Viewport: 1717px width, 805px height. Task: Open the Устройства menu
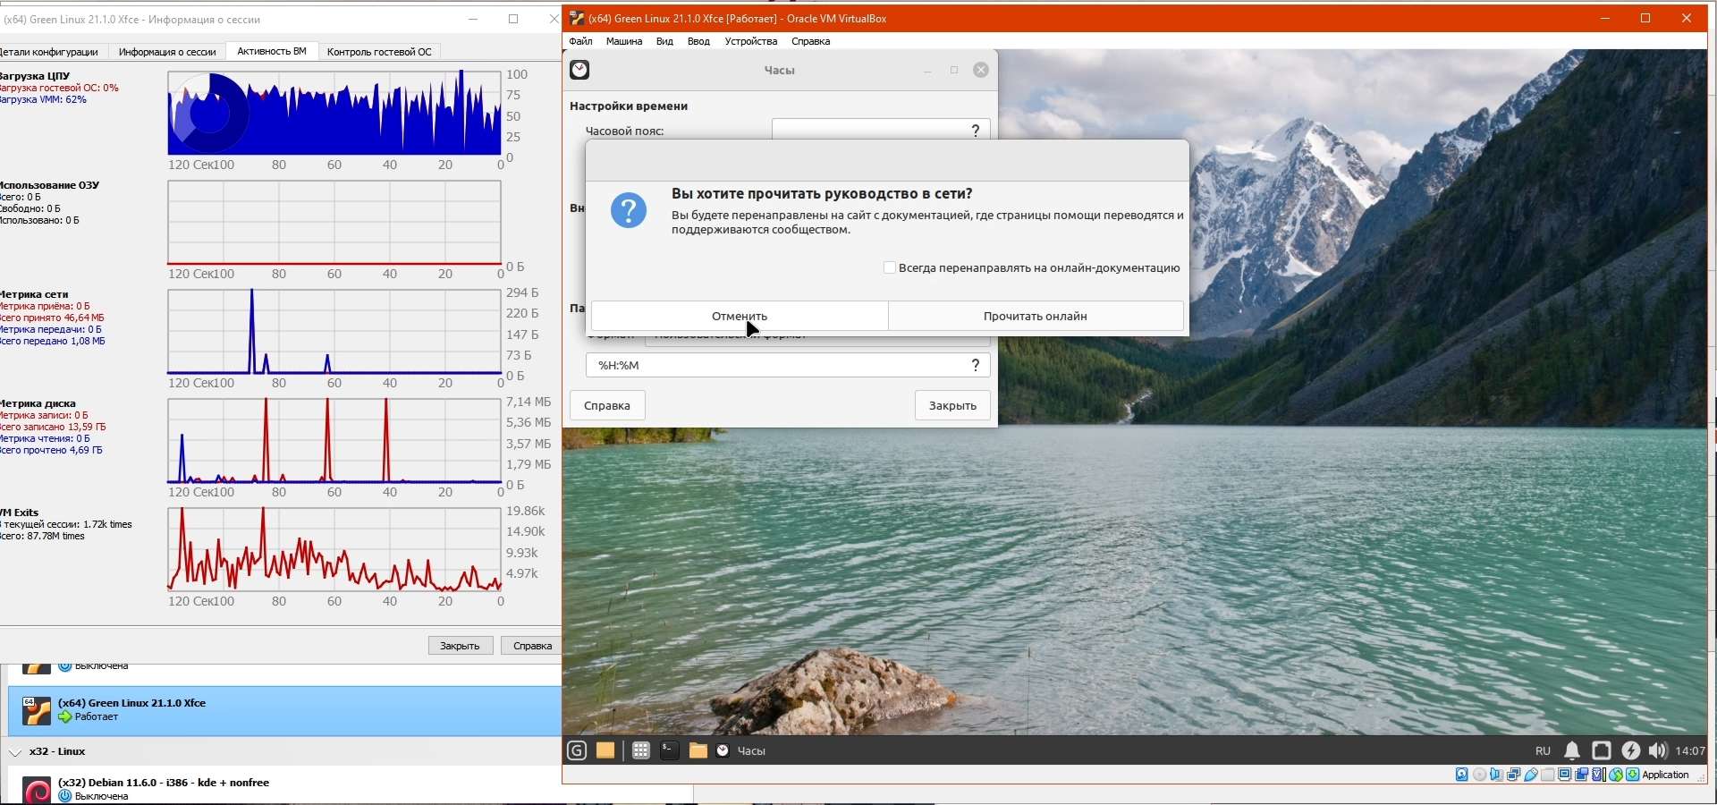751,41
